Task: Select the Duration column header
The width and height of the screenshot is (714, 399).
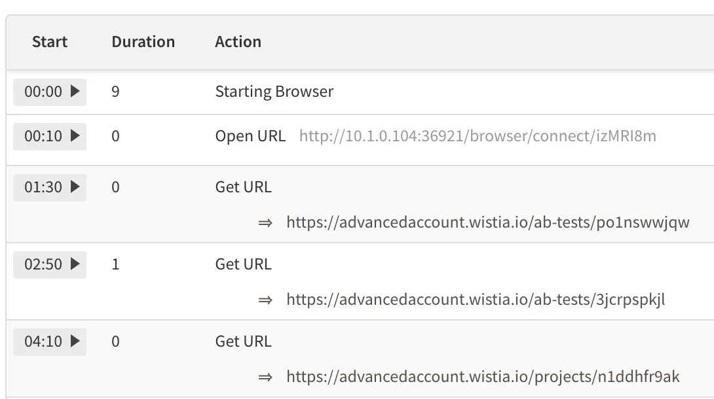Action: [143, 42]
